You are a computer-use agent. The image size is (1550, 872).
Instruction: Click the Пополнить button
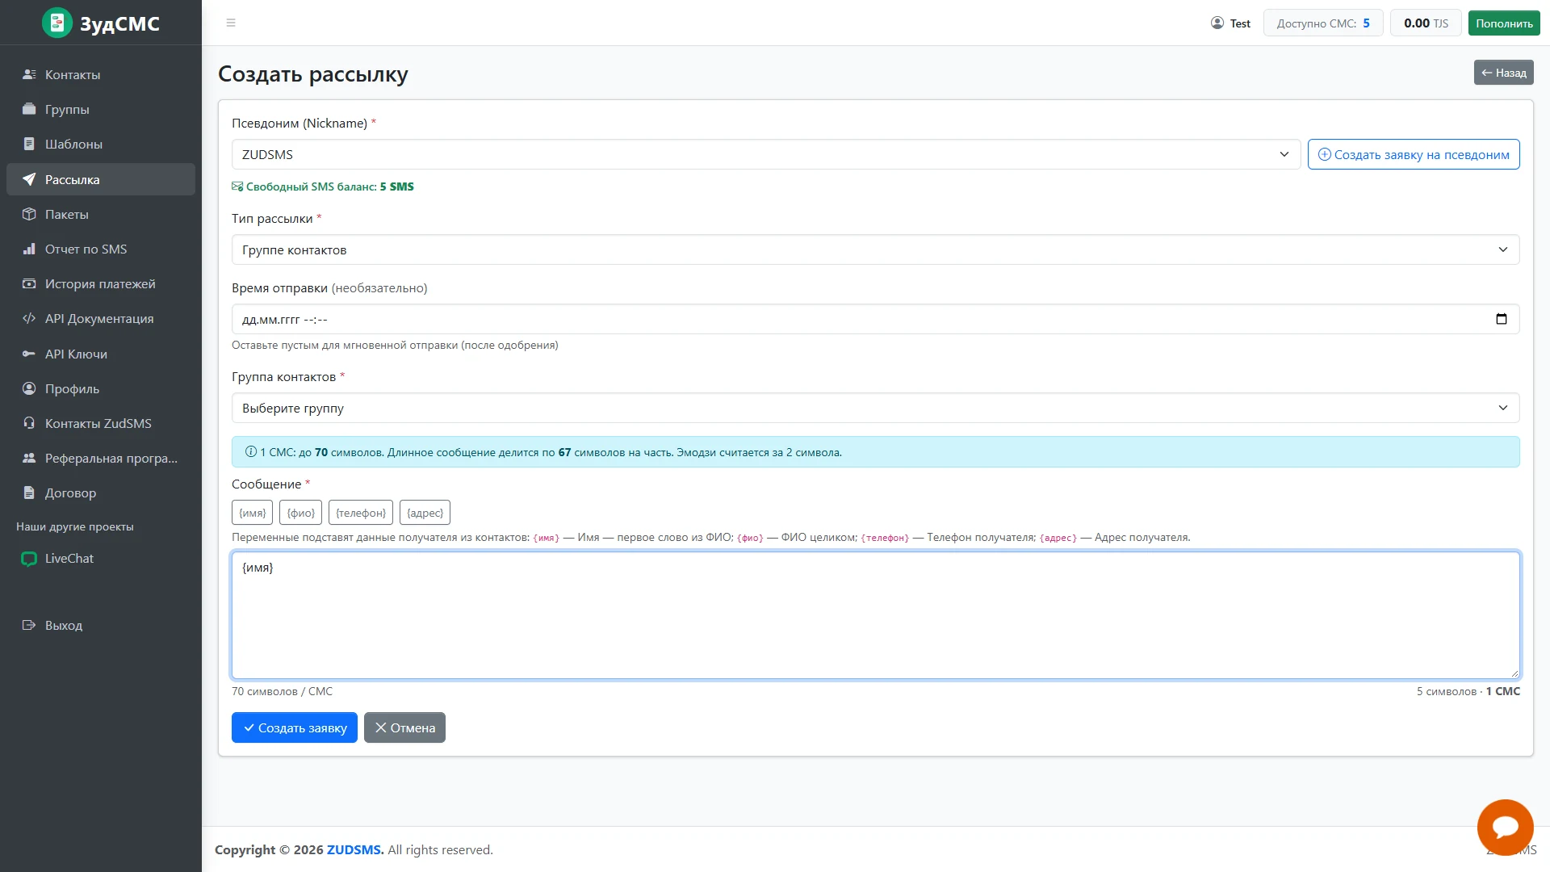click(1504, 23)
